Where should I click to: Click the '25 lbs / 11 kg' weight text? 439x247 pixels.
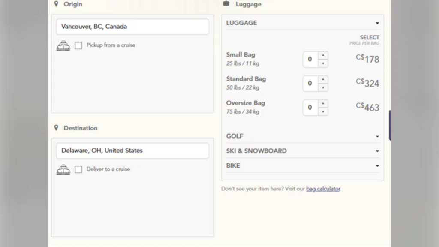[243, 63]
